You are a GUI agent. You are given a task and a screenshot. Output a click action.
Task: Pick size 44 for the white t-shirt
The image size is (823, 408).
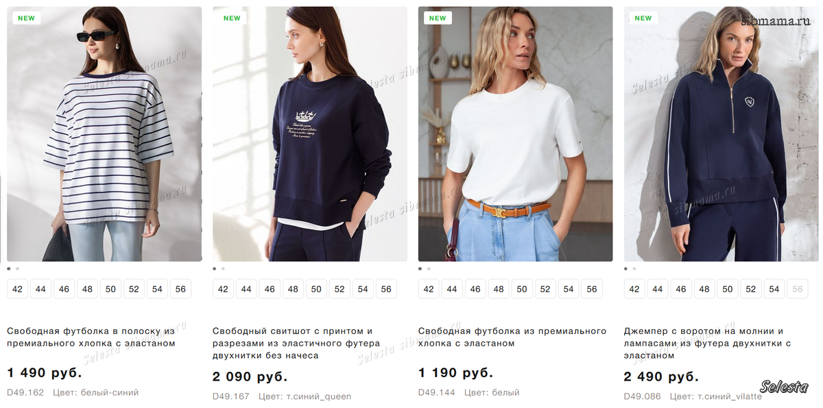[x=452, y=289]
